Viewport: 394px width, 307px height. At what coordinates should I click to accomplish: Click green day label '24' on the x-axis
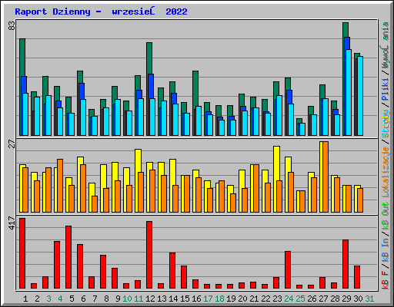pyautogui.click(x=289, y=299)
